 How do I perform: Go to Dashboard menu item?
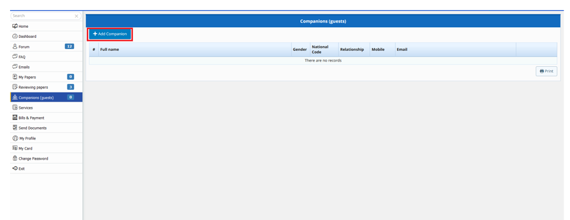(x=46, y=36)
